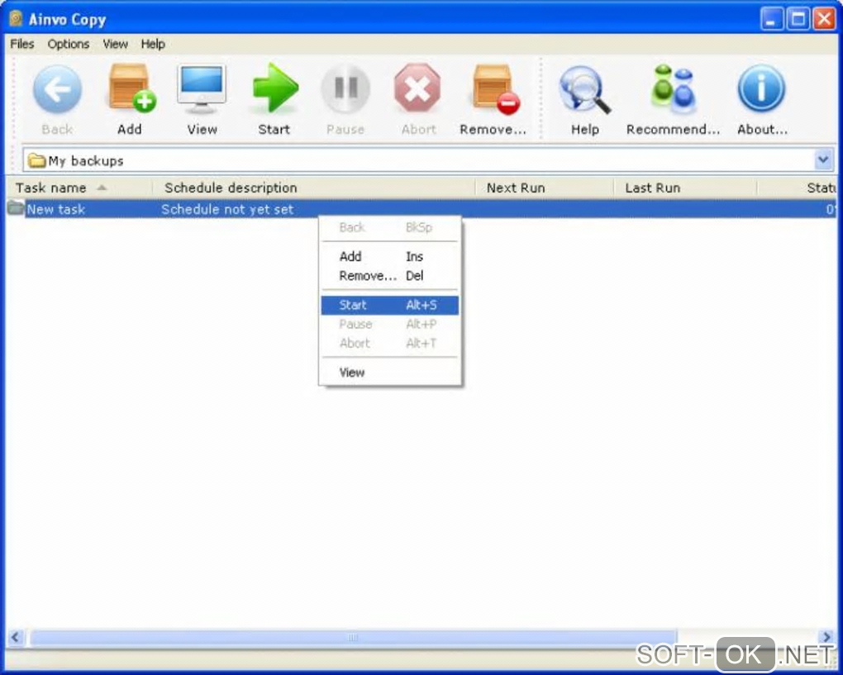Choose View in the context menu
The image size is (843, 675).
point(390,373)
